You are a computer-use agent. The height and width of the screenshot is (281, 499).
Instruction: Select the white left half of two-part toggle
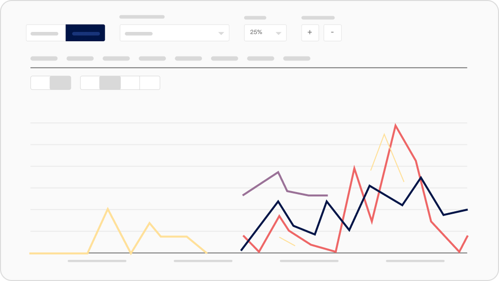pos(40,83)
